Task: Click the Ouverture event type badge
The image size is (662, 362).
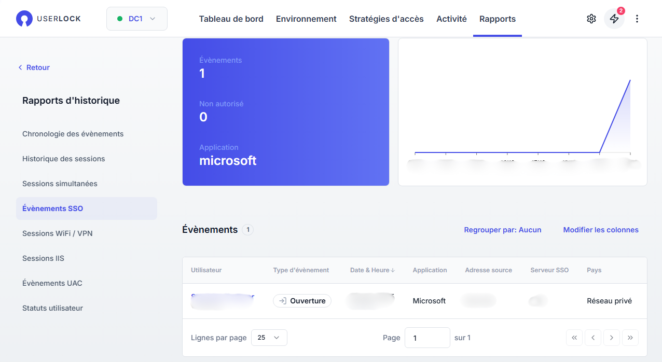Action: [x=302, y=301]
